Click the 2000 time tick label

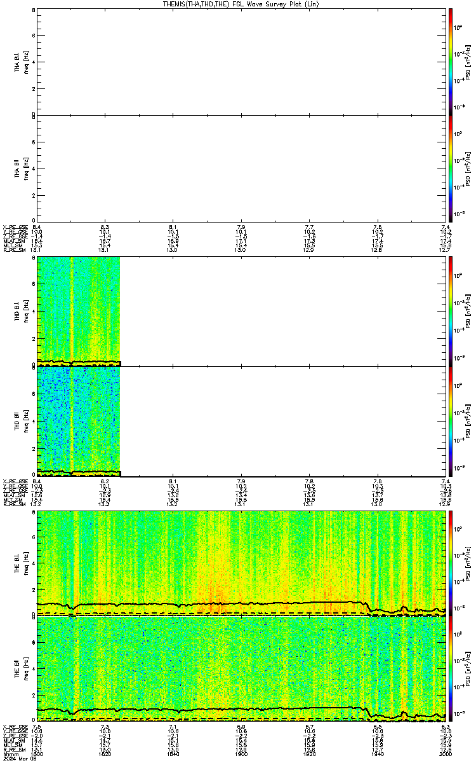coord(445,754)
